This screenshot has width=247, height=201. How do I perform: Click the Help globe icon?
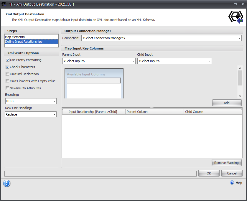click(232, 183)
